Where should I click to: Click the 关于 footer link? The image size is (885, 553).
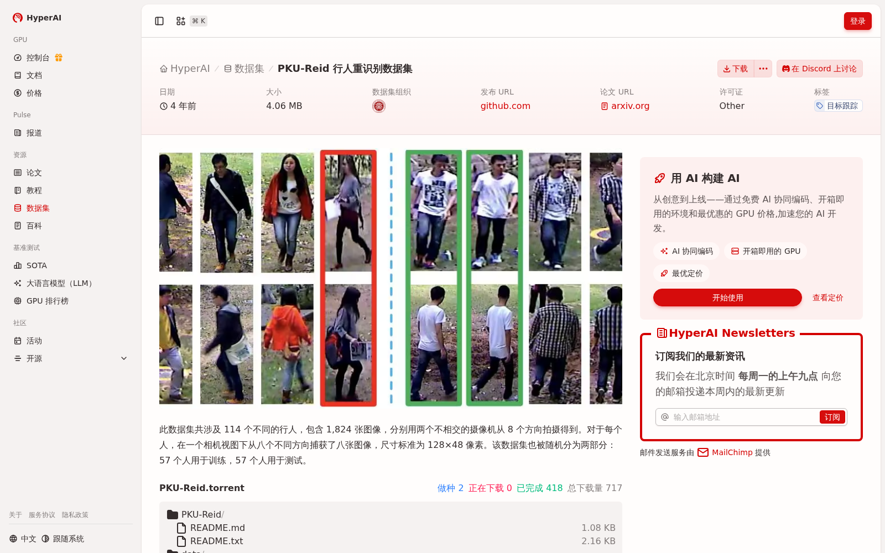(x=15, y=515)
